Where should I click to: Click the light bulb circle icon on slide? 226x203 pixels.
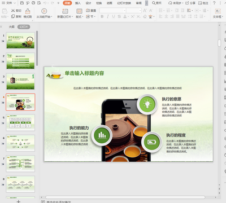coord(147,104)
